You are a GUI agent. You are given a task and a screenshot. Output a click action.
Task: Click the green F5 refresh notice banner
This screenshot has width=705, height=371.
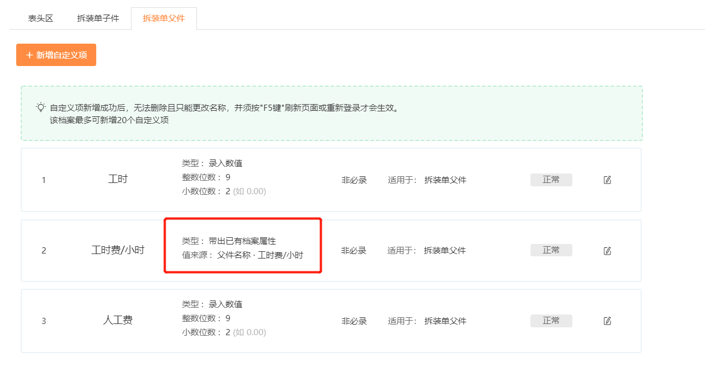click(x=331, y=113)
